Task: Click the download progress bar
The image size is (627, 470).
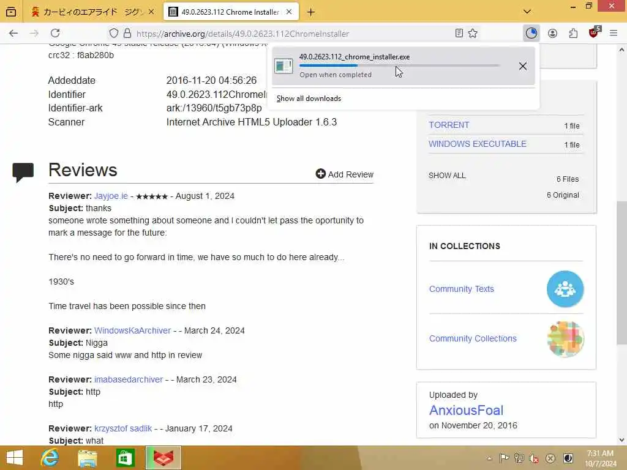Action: click(x=399, y=65)
